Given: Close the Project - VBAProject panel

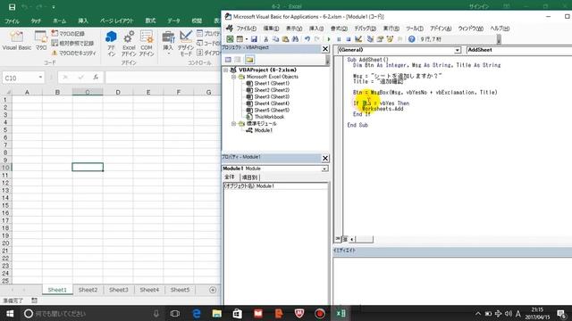Looking at the screenshot, I should (x=325, y=49).
